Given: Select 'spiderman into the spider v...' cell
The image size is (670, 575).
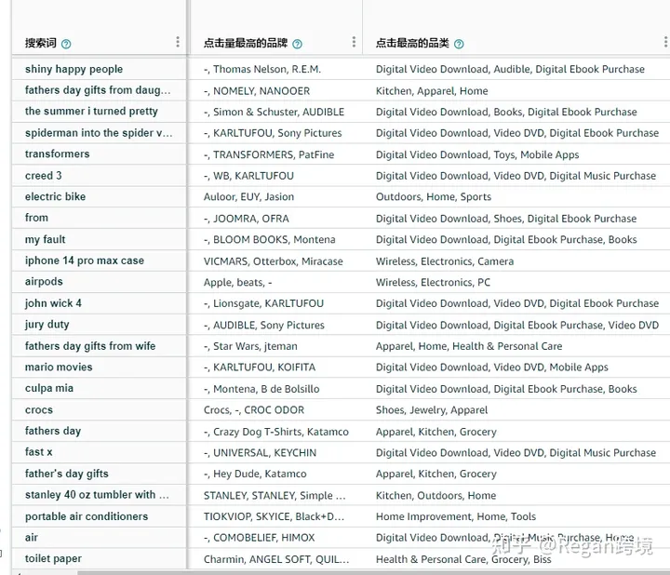Looking at the screenshot, I should [99, 133].
